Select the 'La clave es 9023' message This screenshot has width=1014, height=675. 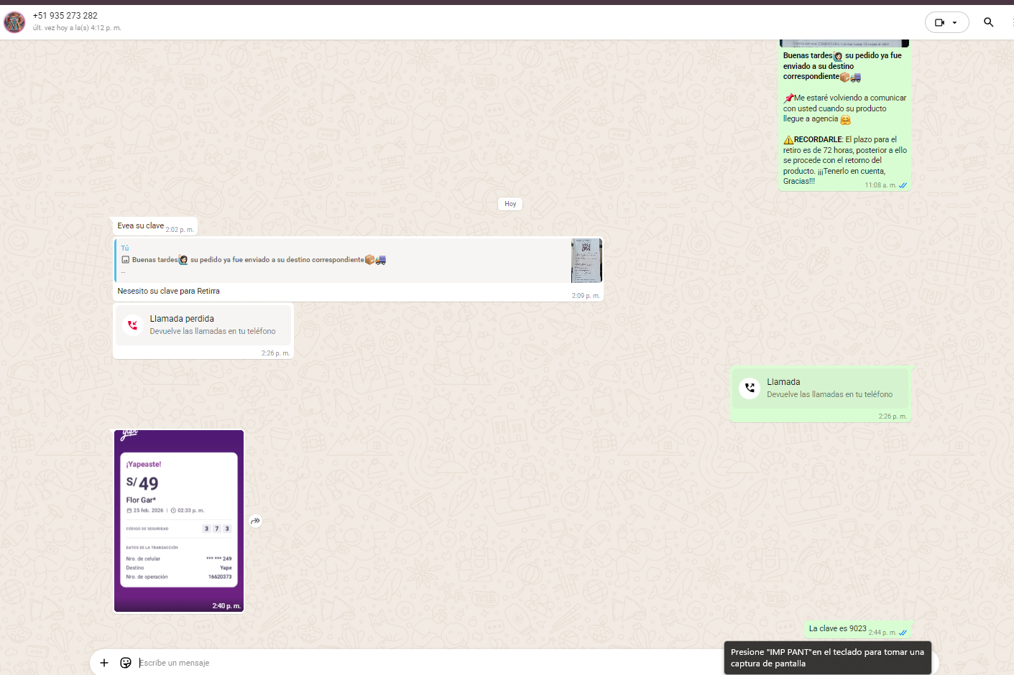pyautogui.click(x=837, y=628)
